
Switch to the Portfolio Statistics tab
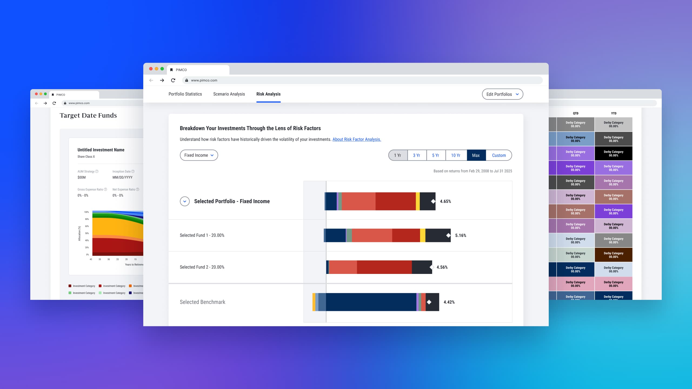click(185, 94)
